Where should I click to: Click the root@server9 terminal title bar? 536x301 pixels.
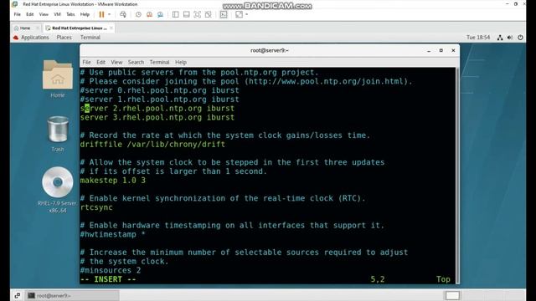click(x=270, y=50)
